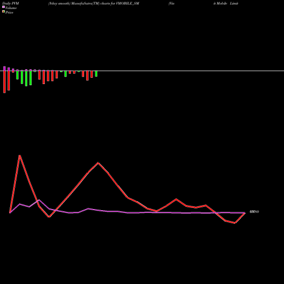The width and height of the screenshot is (284, 284).
Task: Click the purple Volume legend swatch
Action: [x=3, y=7]
